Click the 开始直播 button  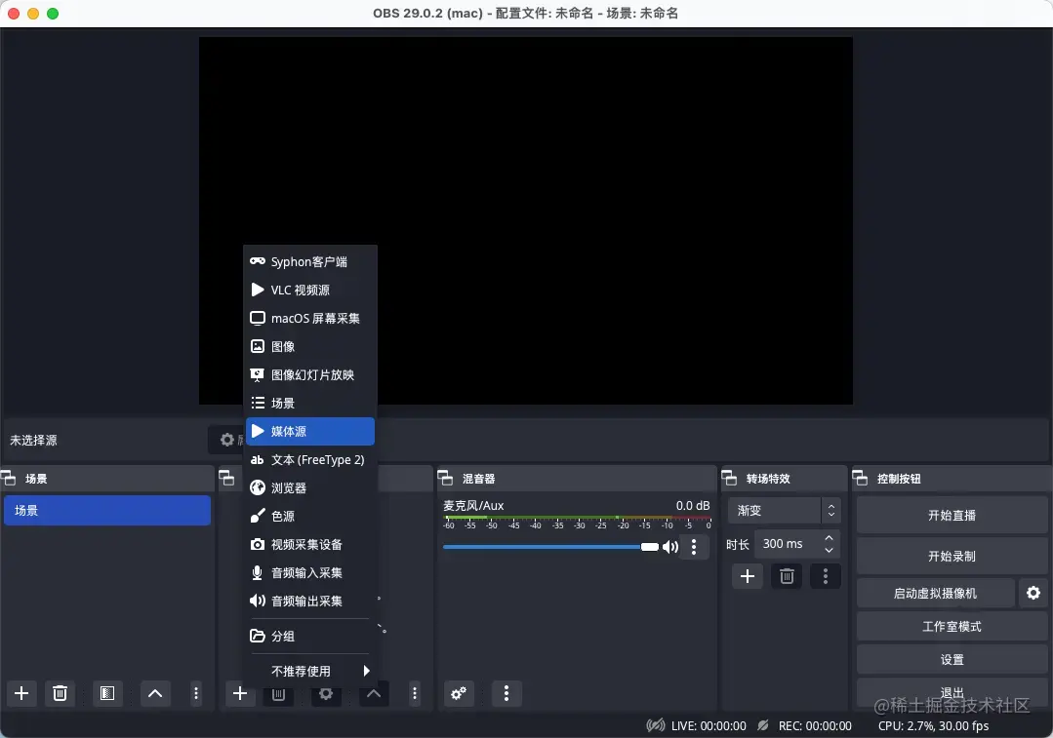click(x=951, y=514)
